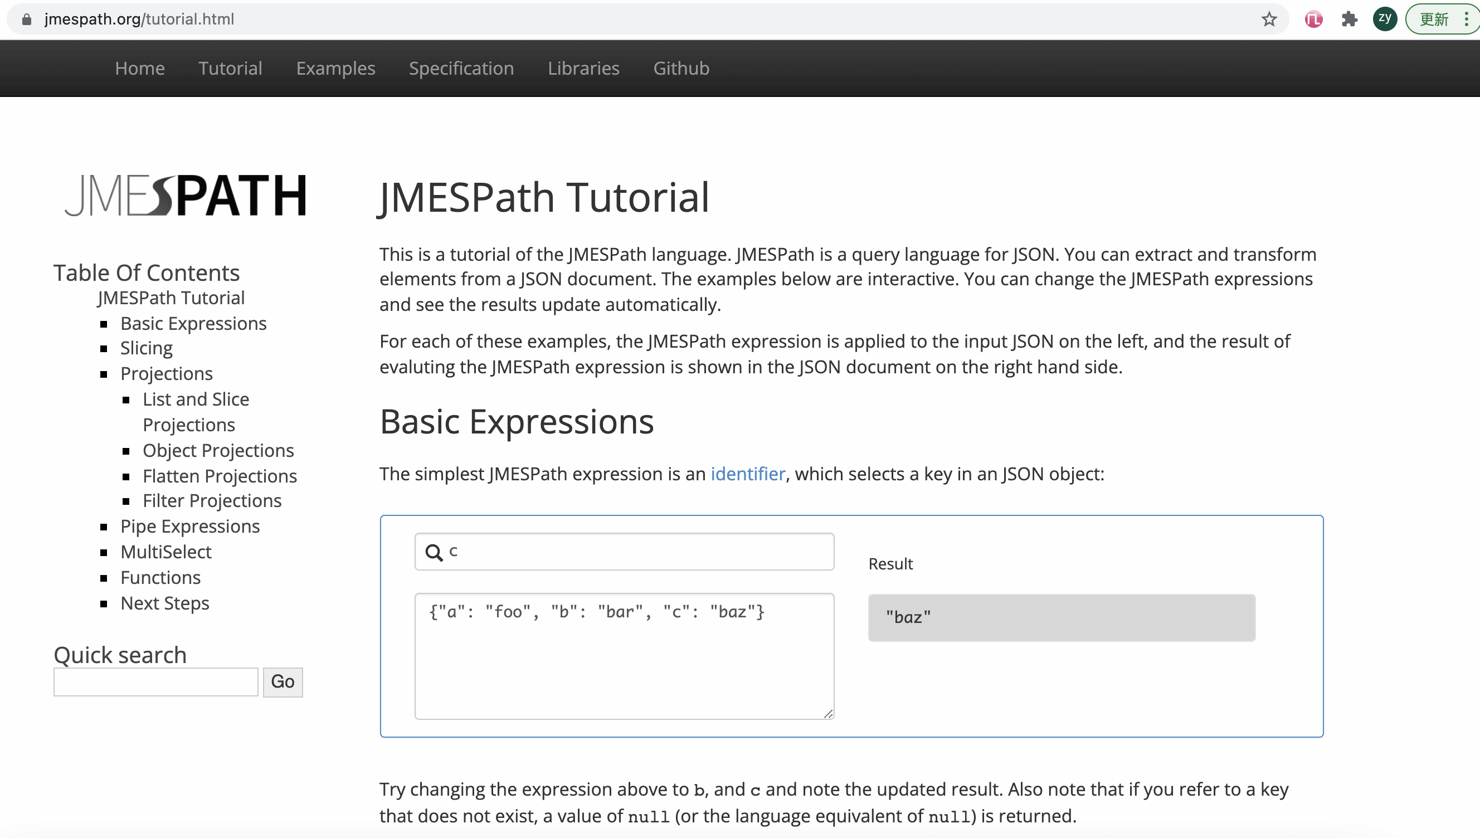Open the Specification navigation item
Screen dimensions: 1480x838
(x=461, y=68)
